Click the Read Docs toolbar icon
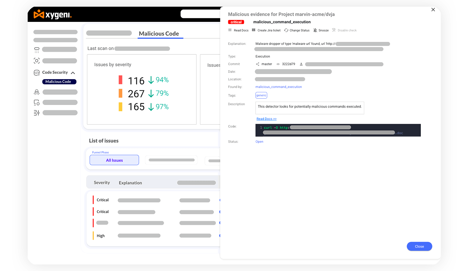This screenshot has height=271, width=468. (230, 30)
